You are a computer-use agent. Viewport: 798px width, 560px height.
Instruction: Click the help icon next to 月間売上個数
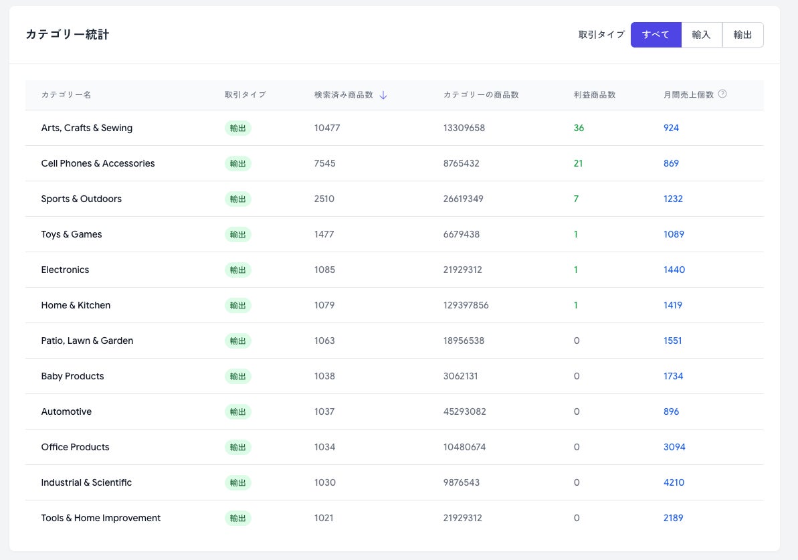tap(722, 94)
